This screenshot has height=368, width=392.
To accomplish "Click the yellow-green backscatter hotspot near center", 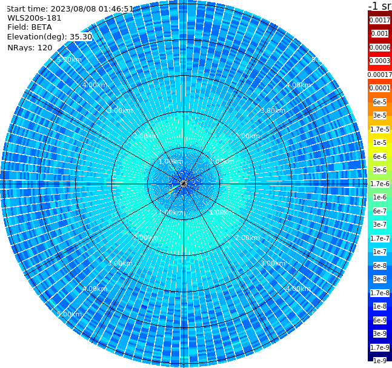I will [171, 192].
